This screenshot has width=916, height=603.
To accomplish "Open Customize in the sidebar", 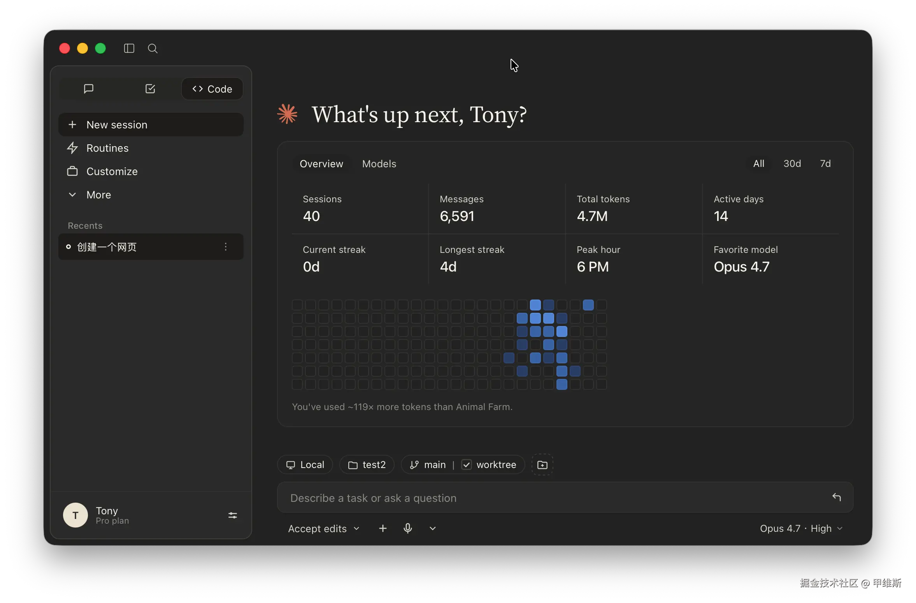I will point(151,171).
